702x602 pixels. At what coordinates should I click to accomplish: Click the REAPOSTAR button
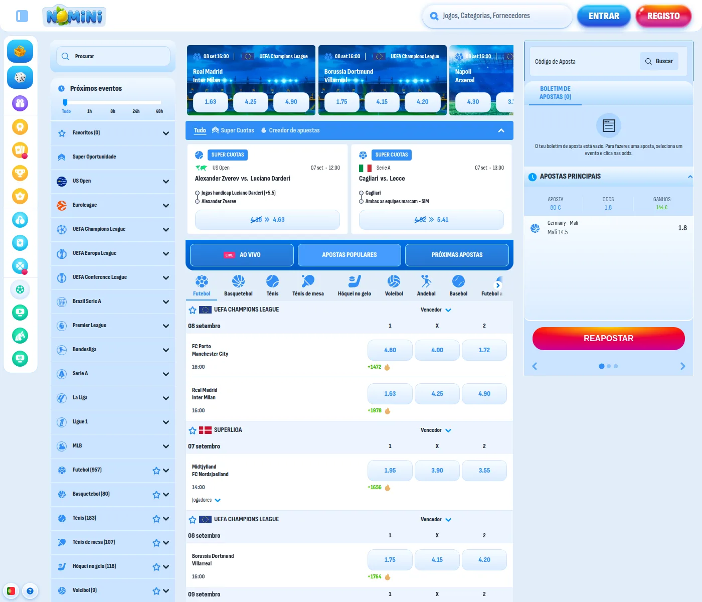coord(608,339)
